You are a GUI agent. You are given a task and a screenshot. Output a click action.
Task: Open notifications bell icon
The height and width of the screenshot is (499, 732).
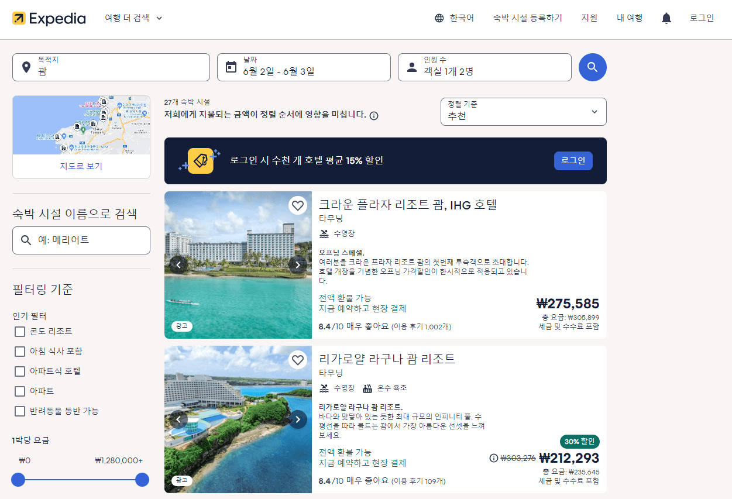pyautogui.click(x=666, y=18)
